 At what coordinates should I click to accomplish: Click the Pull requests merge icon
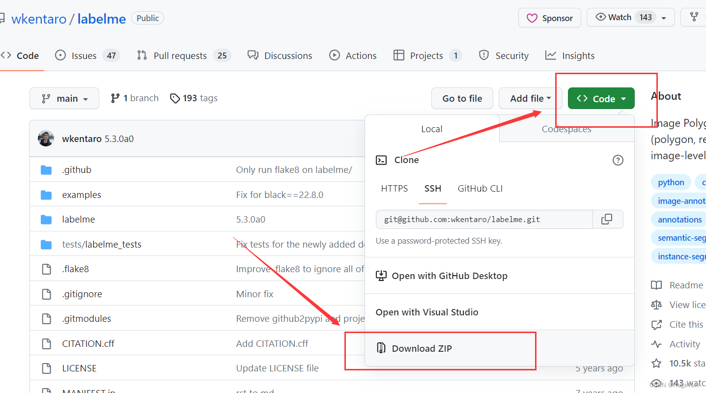142,55
